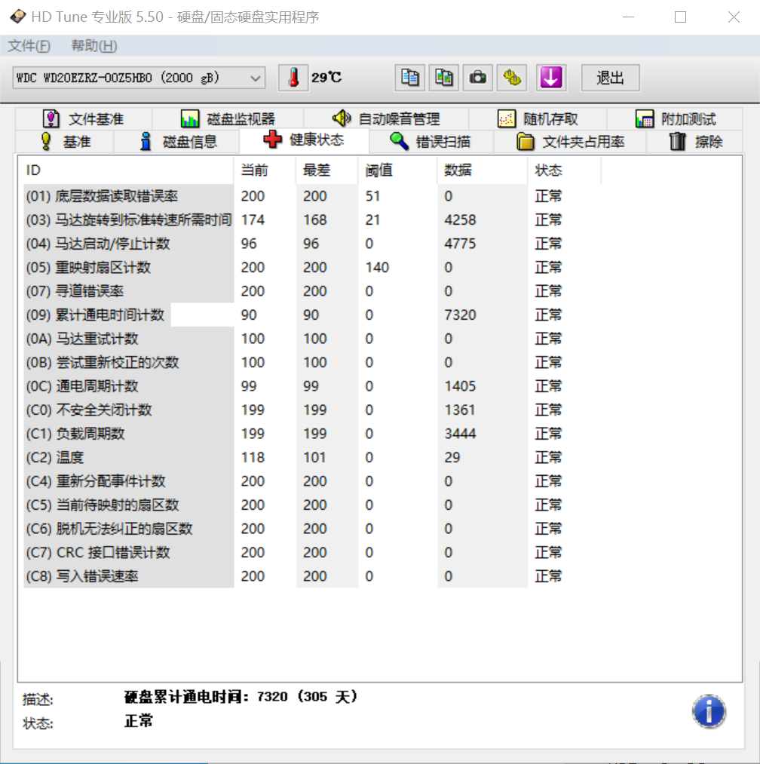Click threshold value 140 in row 05
760x764 pixels.
click(377, 268)
